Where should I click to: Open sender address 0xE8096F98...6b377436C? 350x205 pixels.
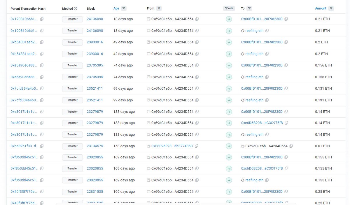(172, 146)
